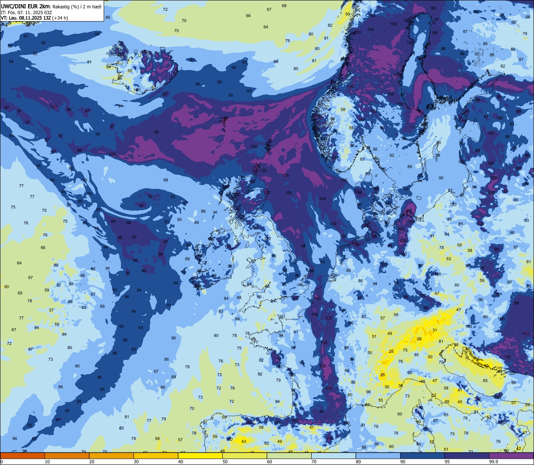Click the 'UWC/DINI EUR 2km' title text
534x465 pixels.
click(25, 6)
